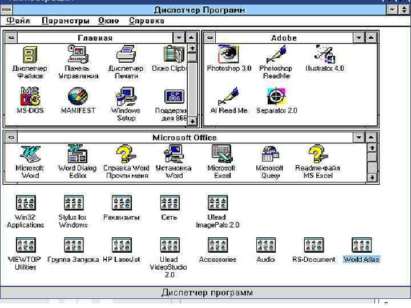
Task: Open the Главная window control menu box
Action: pos(11,38)
